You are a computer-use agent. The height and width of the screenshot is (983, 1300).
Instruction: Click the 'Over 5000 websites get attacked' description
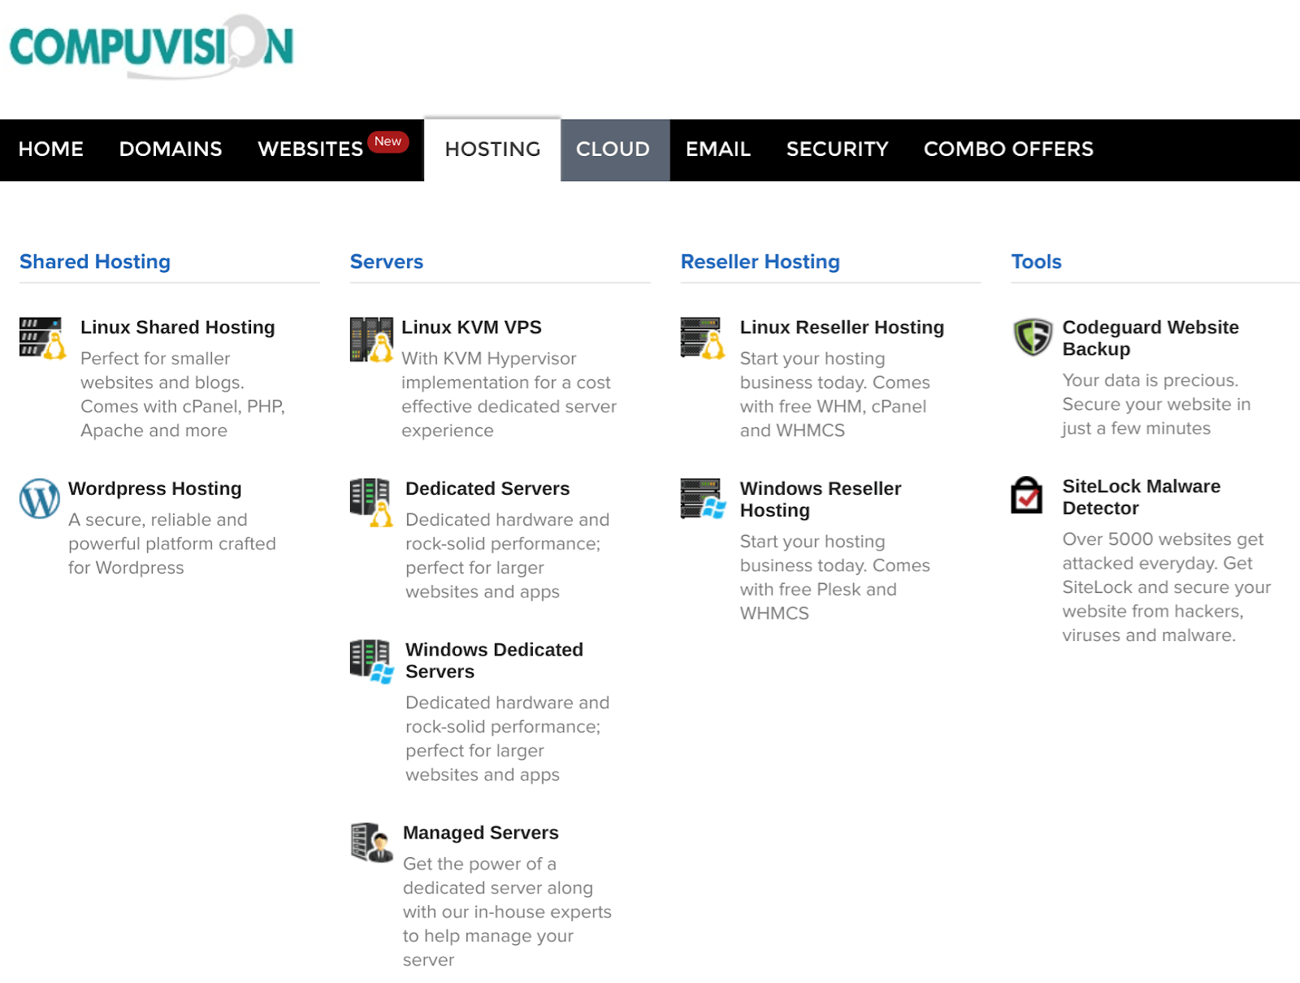click(x=1167, y=587)
